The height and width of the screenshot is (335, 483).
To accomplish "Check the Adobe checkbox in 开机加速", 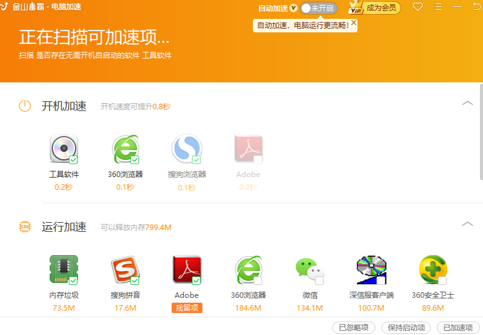I will click(258, 160).
